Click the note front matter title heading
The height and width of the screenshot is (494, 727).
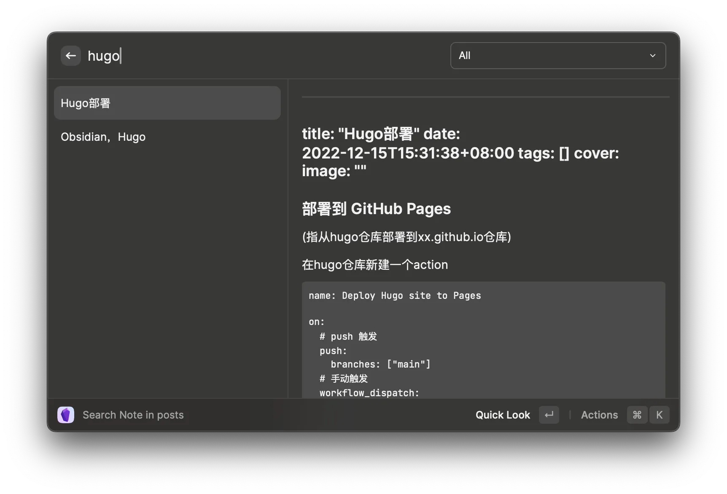click(460, 152)
